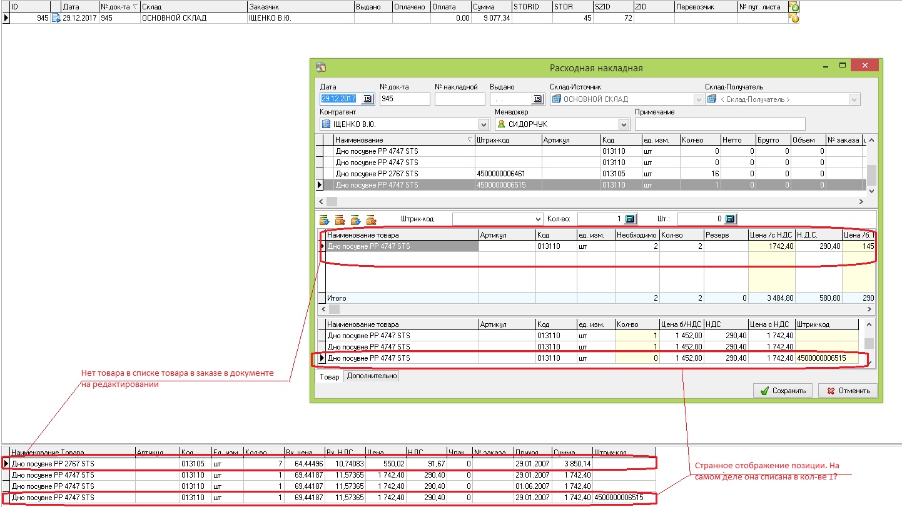The image size is (902, 507).
Task: Open the calendar picker for Выдано
Action: click(538, 99)
